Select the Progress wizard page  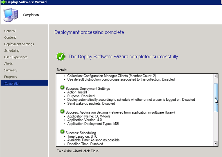click(10, 77)
